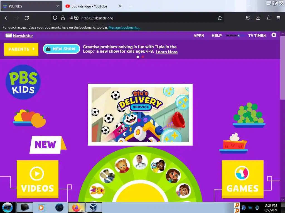
Task: Open the Lyla and Stu show circle
Action: [x=158, y=165]
